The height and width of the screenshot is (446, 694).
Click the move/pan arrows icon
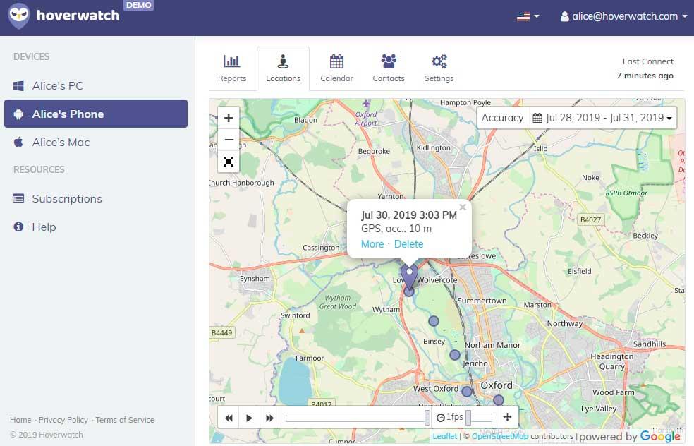pyautogui.click(x=507, y=417)
